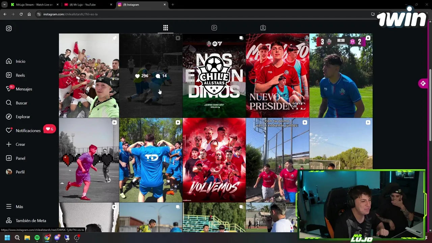Click the compass Explorar icon
Viewport: 432px width, 243px height.
(9, 117)
